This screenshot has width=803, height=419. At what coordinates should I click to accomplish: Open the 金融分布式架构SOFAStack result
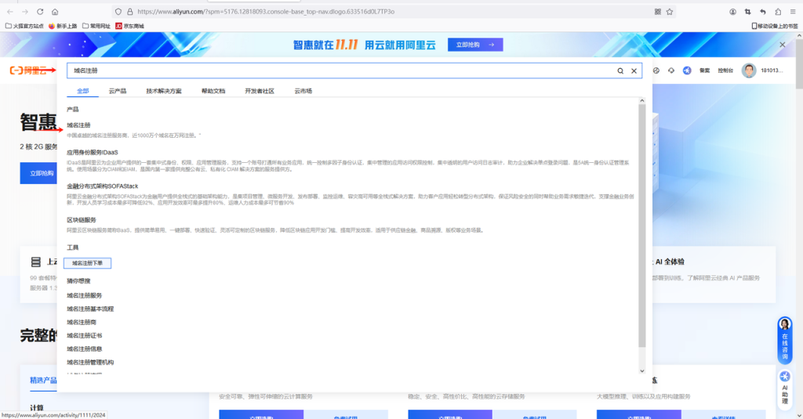[103, 186]
